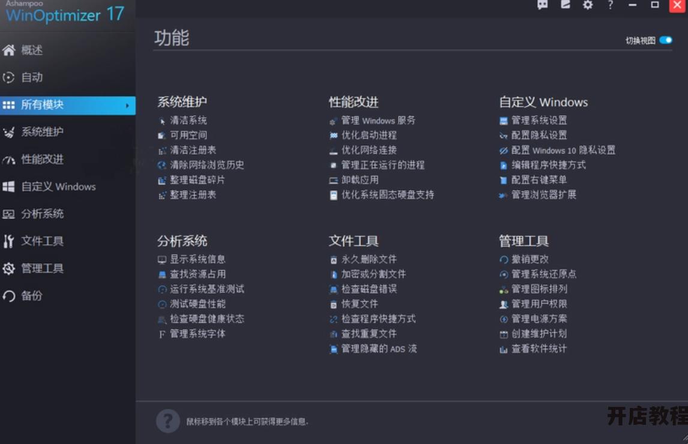Open 管理正在运行的进程 module
This screenshot has height=444, width=688.
(x=383, y=165)
